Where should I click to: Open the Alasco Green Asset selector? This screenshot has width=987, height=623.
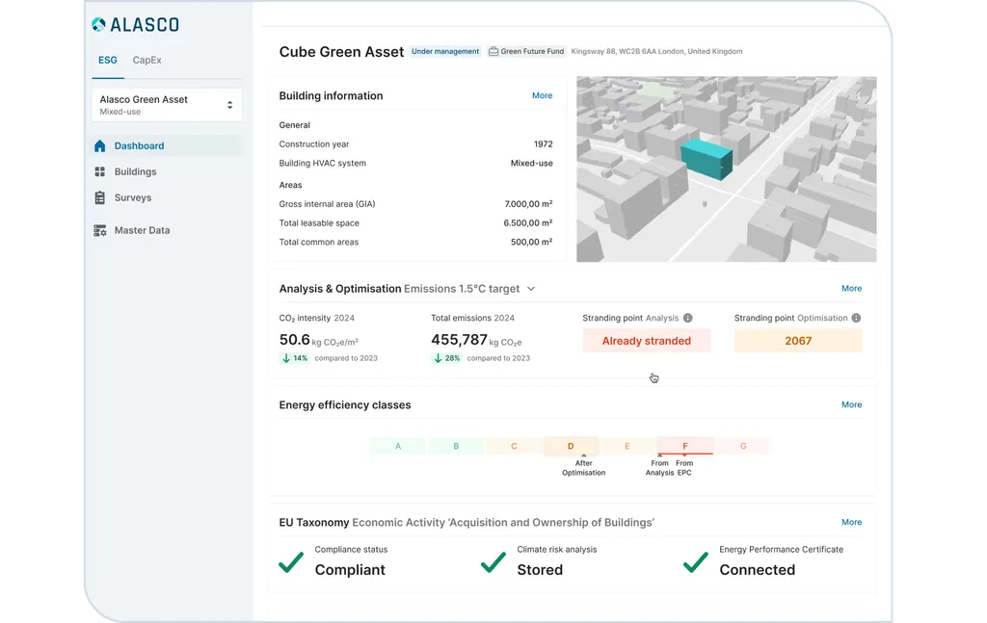pos(167,105)
